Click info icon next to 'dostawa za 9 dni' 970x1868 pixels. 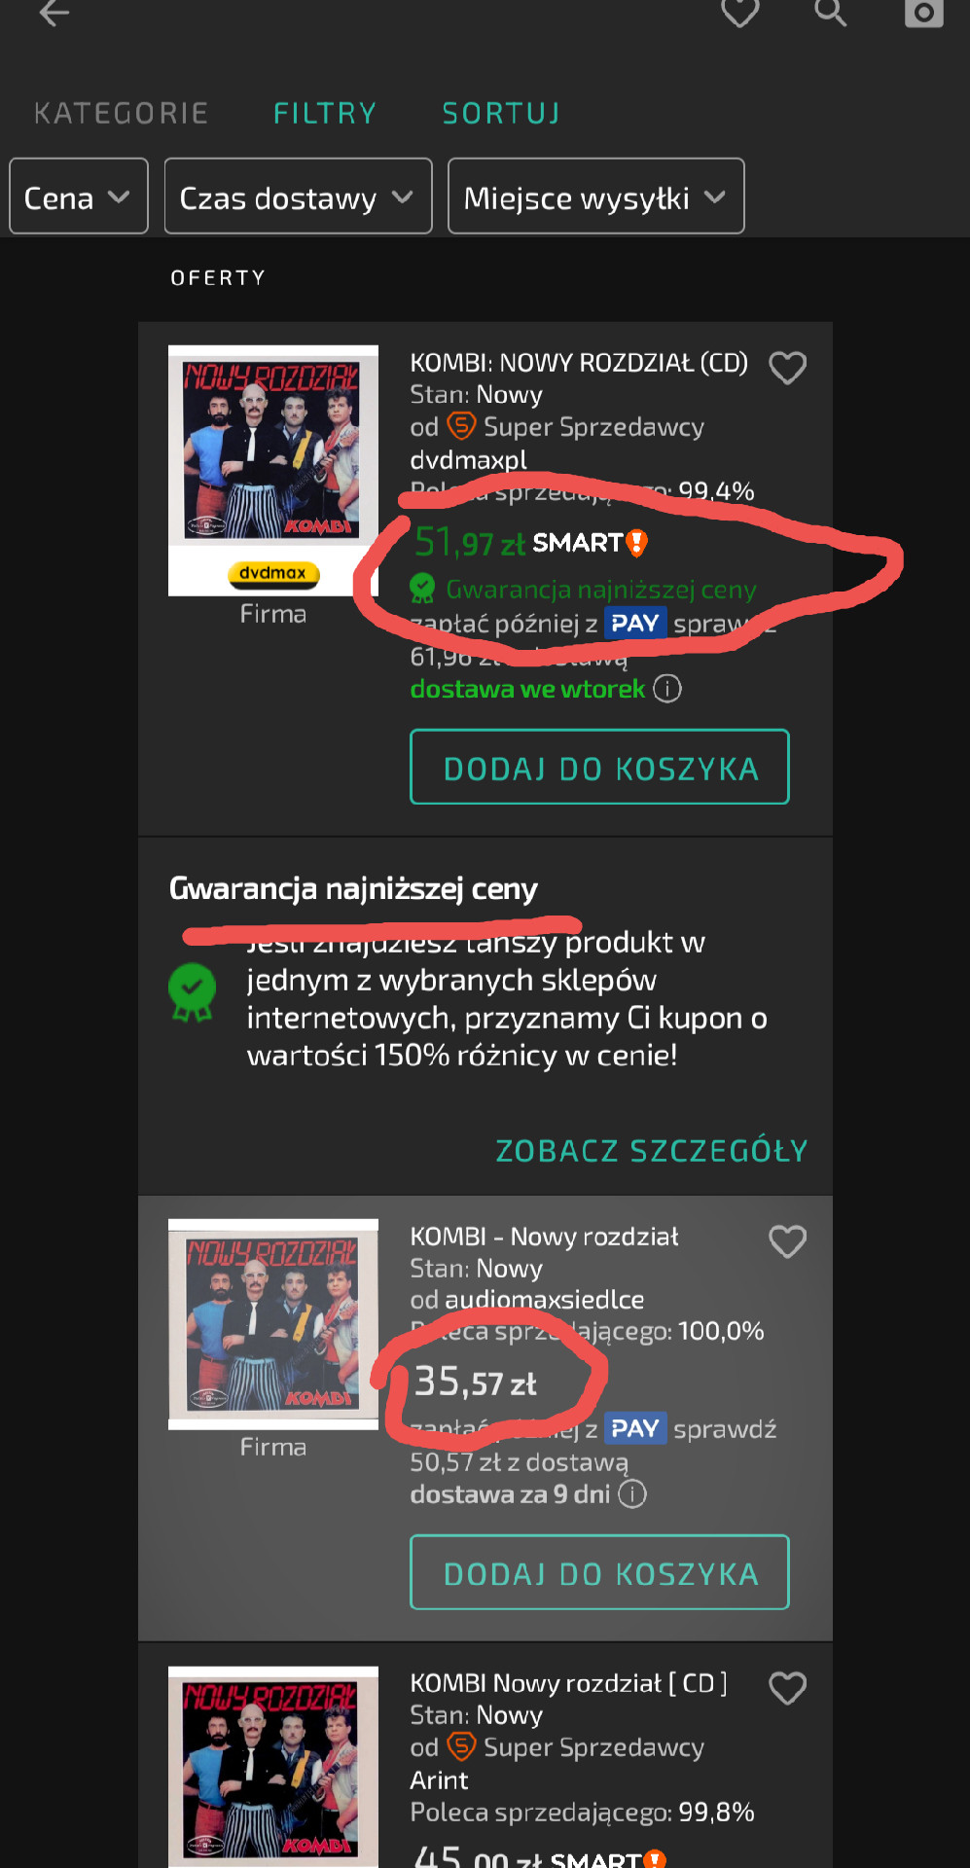[x=632, y=1493]
